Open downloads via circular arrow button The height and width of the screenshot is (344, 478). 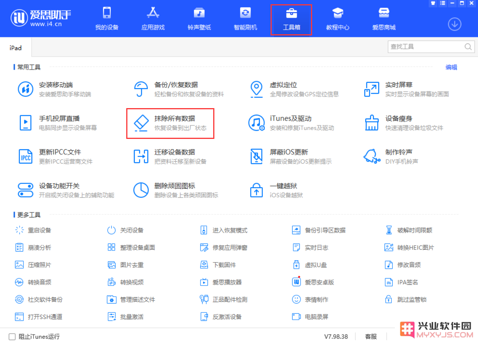click(x=455, y=24)
